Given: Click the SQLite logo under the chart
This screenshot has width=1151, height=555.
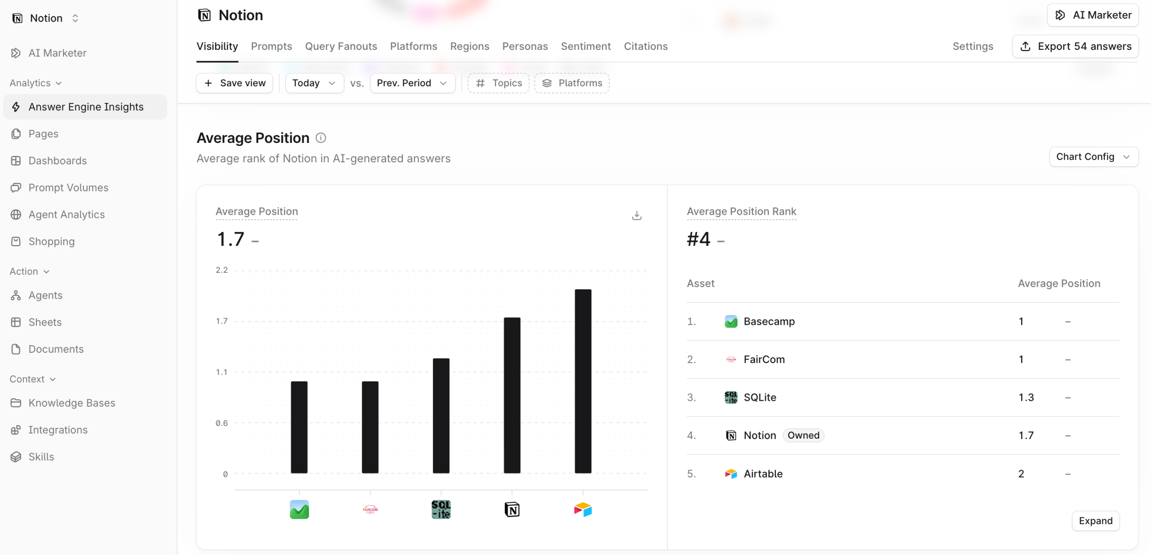Looking at the screenshot, I should 441,510.
